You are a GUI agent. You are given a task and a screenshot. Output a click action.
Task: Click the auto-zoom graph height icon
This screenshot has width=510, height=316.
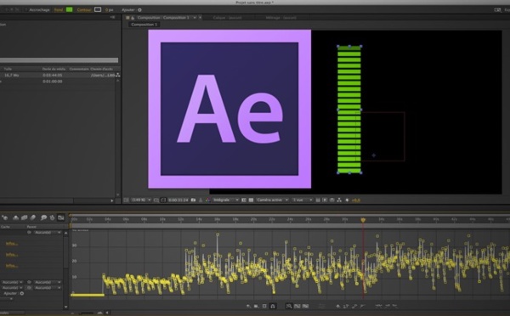tap(289, 306)
